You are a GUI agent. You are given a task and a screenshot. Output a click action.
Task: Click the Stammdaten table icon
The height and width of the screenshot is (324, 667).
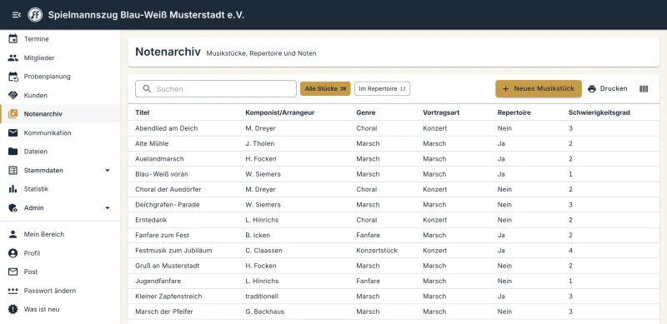pos(13,170)
